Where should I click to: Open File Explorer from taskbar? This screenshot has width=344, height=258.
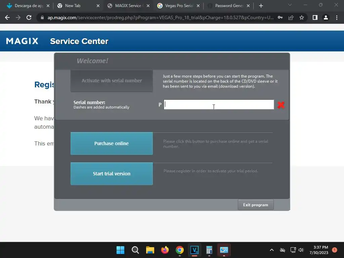click(x=150, y=250)
